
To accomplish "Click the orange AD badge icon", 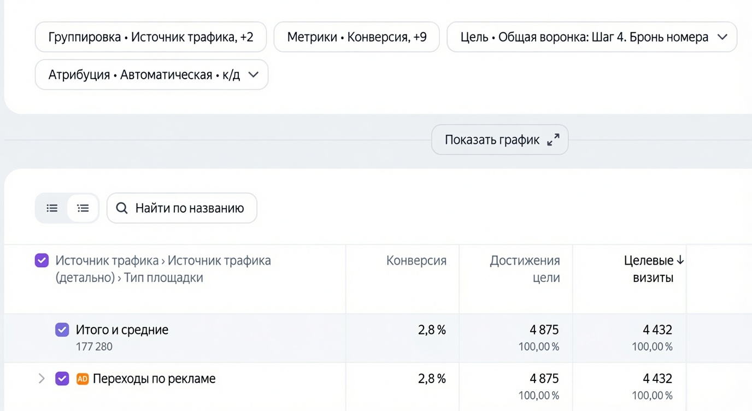I will pyautogui.click(x=82, y=379).
